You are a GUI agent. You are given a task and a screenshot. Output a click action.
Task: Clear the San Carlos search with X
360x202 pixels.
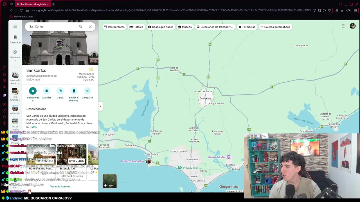90,27
